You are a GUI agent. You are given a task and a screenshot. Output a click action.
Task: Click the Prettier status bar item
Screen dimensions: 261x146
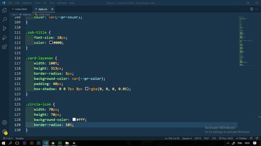241,138
